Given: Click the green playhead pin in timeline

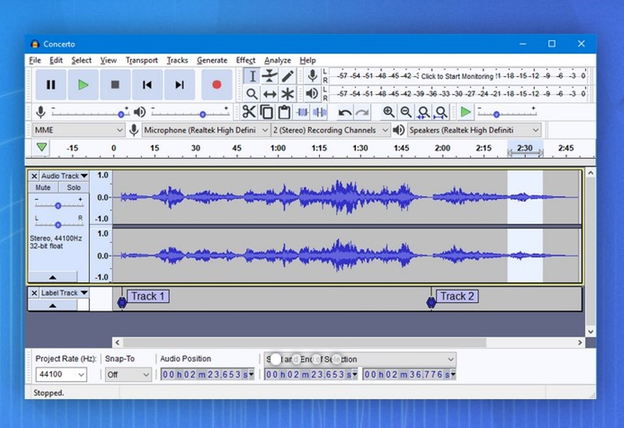Looking at the screenshot, I should coord(41,147).
